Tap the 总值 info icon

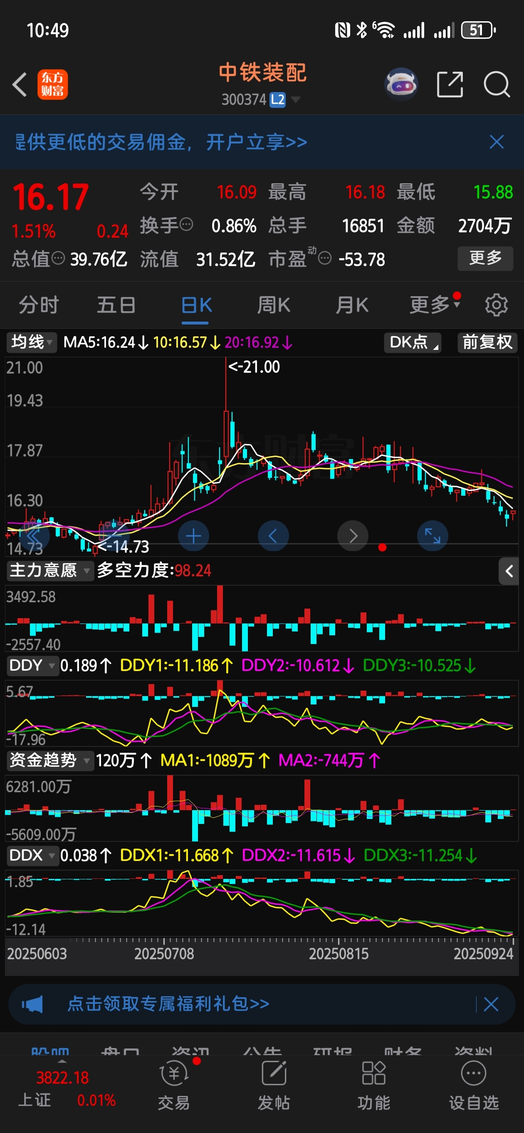point(58,258)
